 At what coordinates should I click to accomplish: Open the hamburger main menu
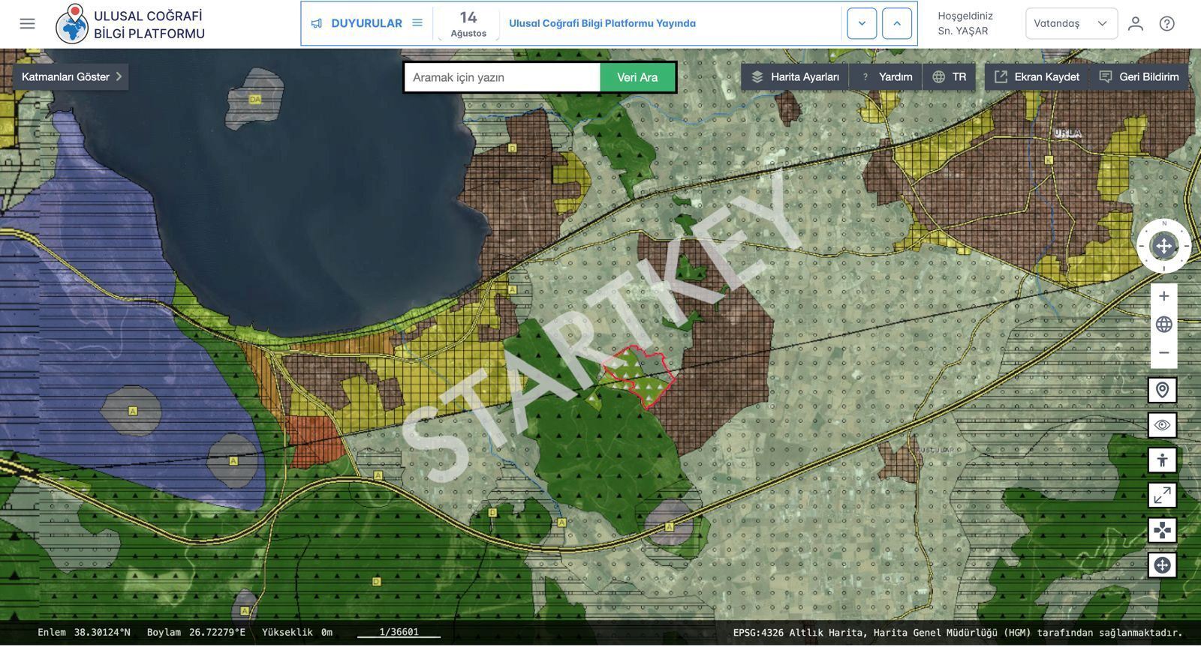(27, 23)
